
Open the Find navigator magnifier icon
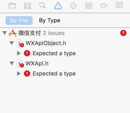[43, 6]
